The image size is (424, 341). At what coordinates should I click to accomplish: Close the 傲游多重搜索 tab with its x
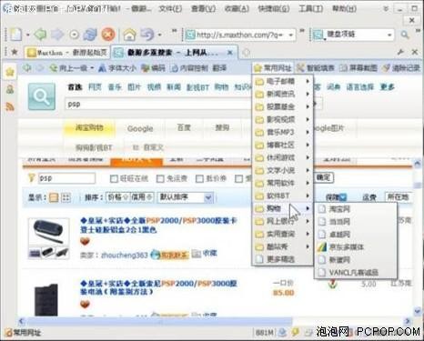click(230, 53)
